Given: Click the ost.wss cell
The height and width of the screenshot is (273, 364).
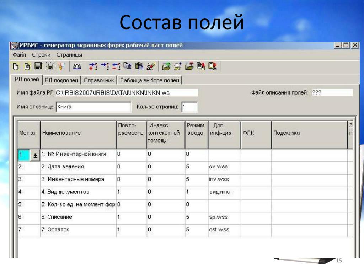Looking at the screenshot, I should (224, 230).
